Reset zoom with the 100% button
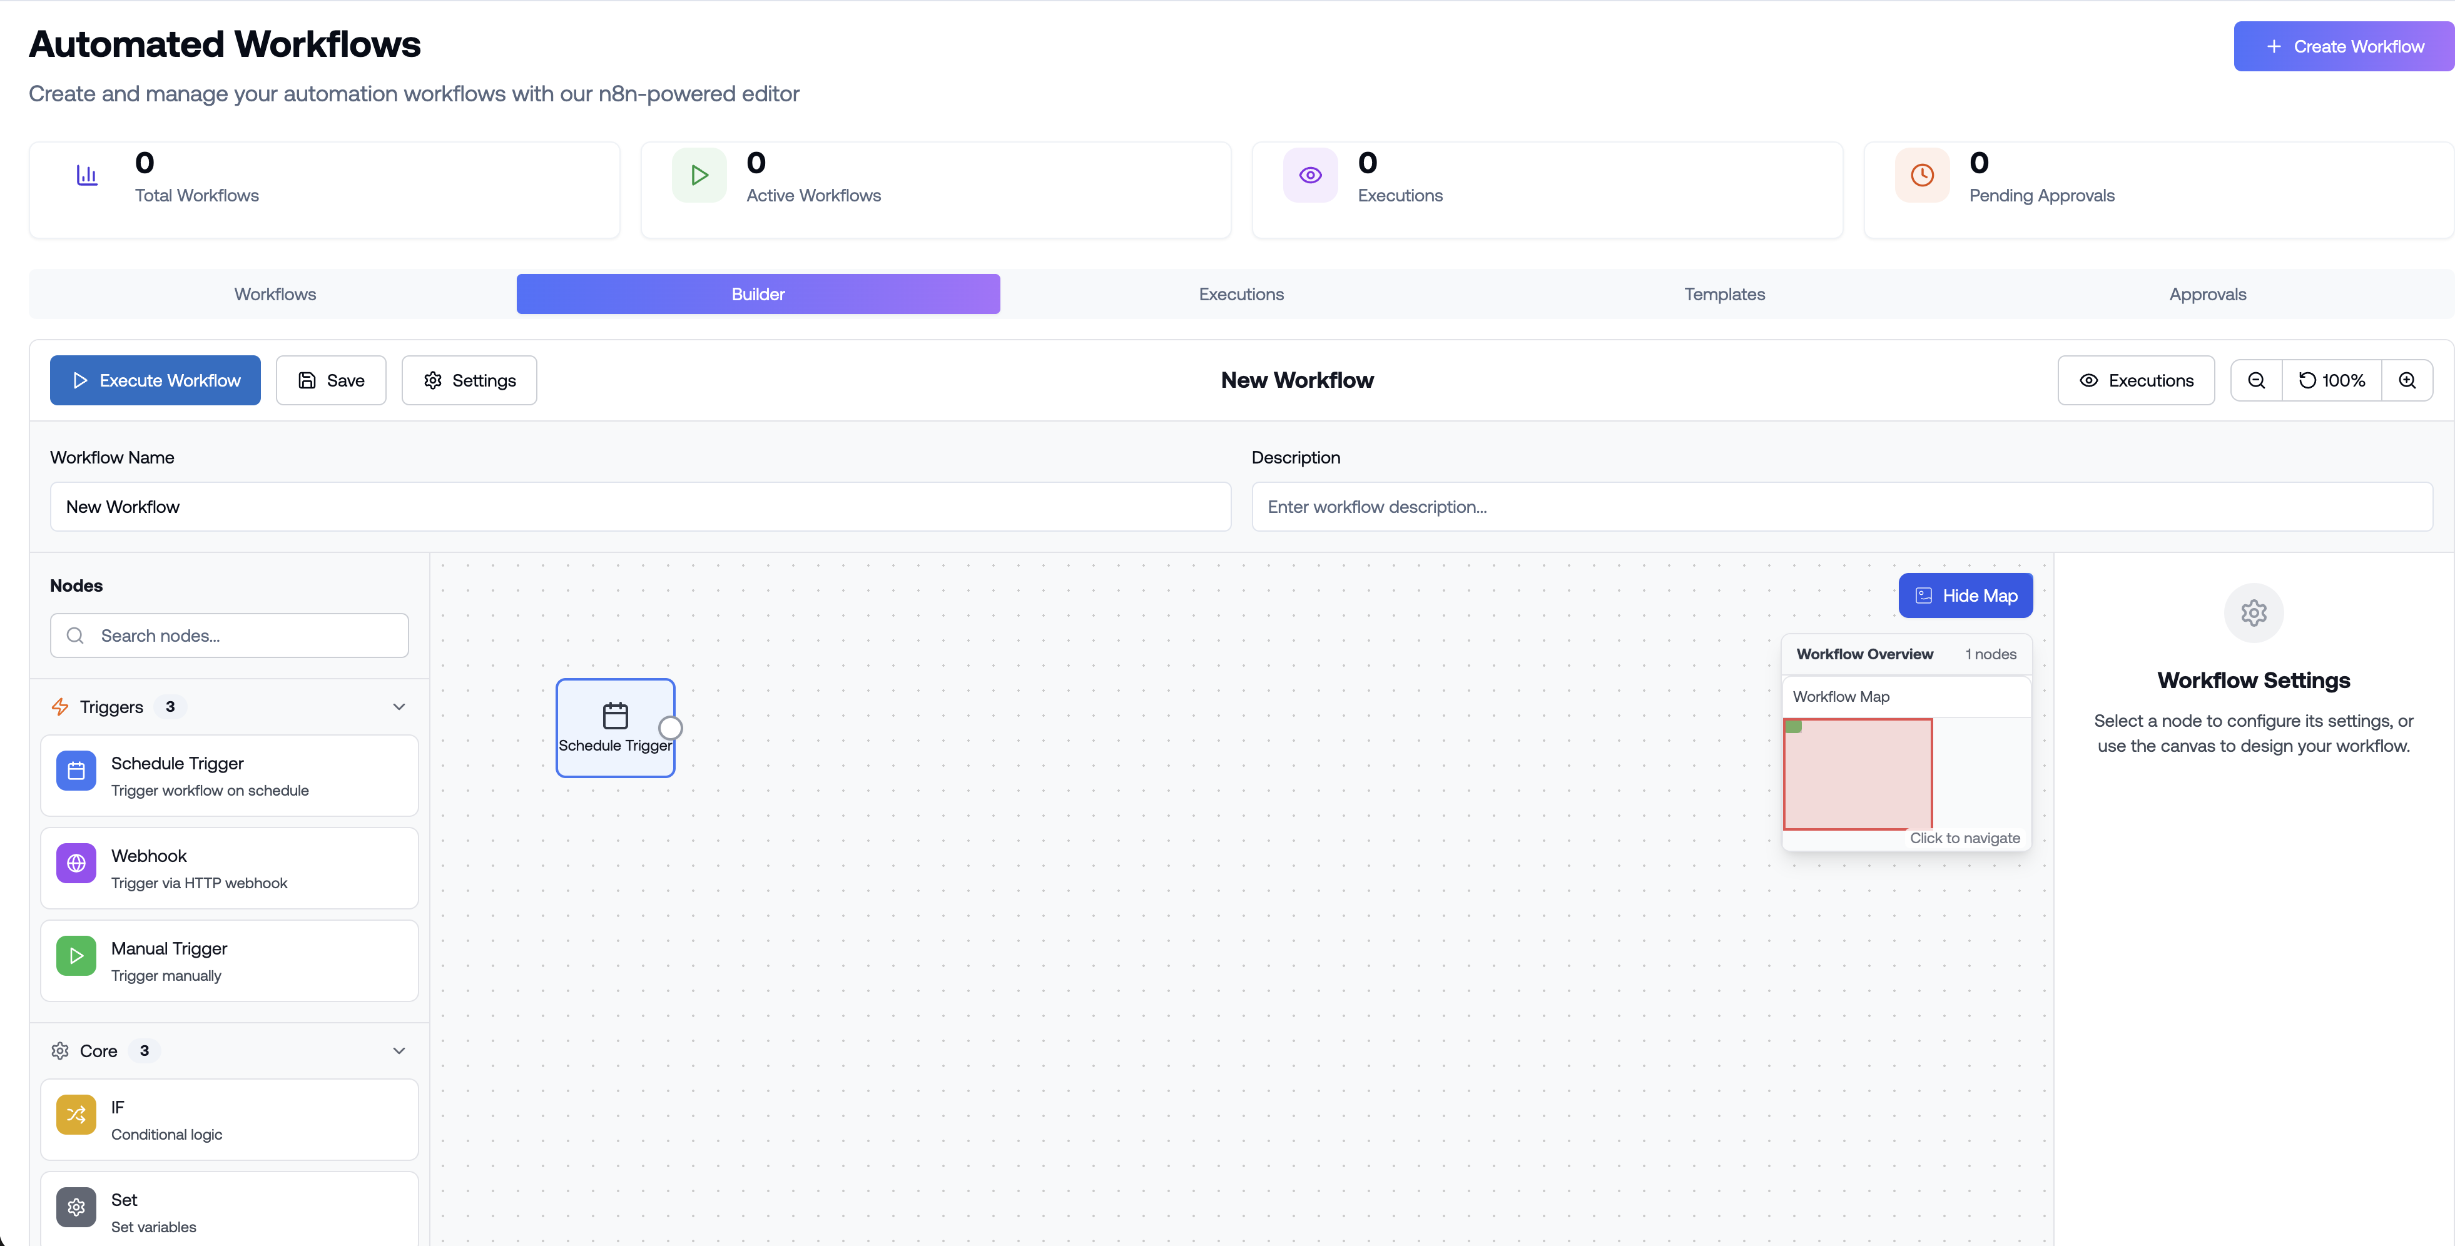This screenshot has width=2455, height=1246. click(2331, 380)
